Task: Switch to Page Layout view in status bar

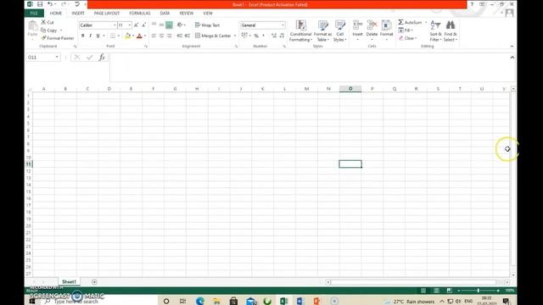Action: click(436, 291)
